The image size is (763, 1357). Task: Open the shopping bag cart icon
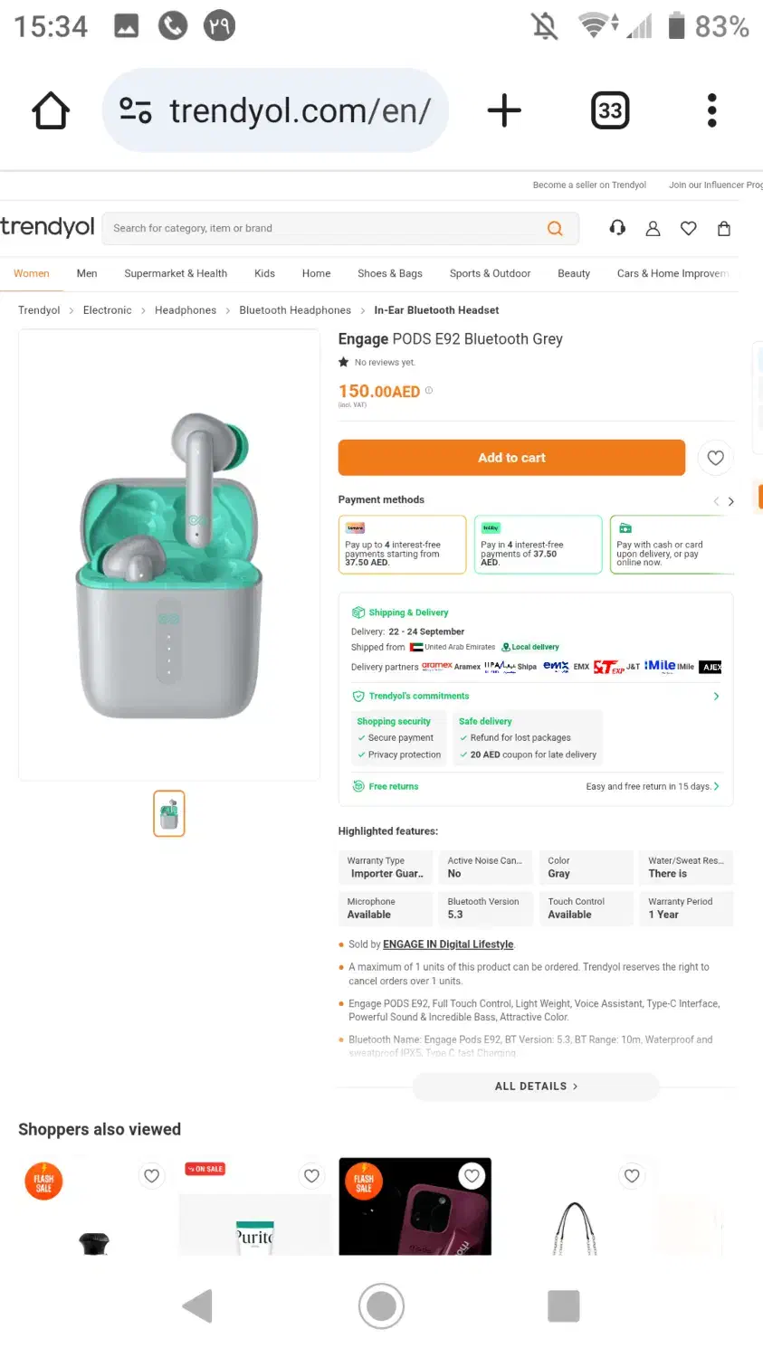[724, 229]
